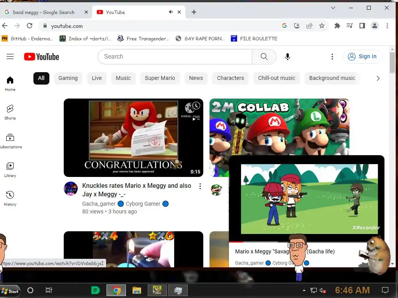Open File Explorer from taskbar
The image size is (398, 298).
(136, 290)
